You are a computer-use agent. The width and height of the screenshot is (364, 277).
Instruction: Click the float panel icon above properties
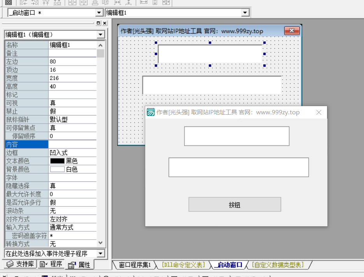(x=98, y=23)
